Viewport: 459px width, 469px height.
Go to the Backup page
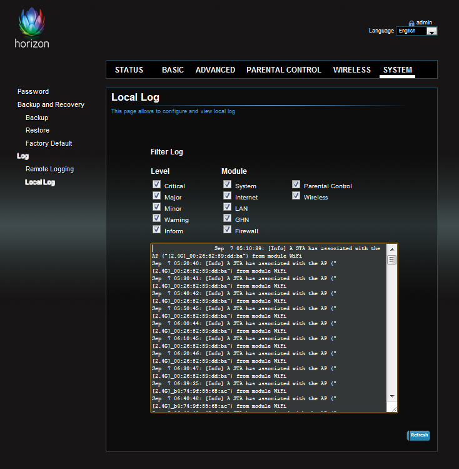[x=37, y=118]
